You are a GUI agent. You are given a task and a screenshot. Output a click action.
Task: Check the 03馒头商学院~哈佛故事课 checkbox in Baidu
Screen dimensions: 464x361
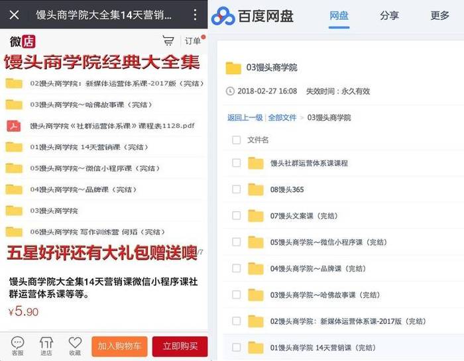click(237, 295)
